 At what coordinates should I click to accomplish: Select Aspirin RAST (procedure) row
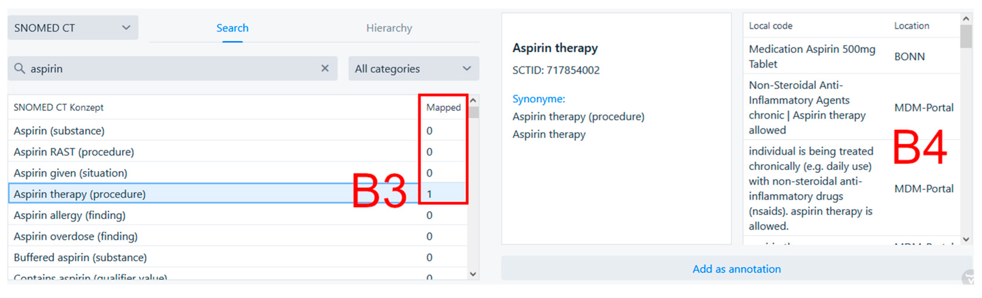(74, 152)
